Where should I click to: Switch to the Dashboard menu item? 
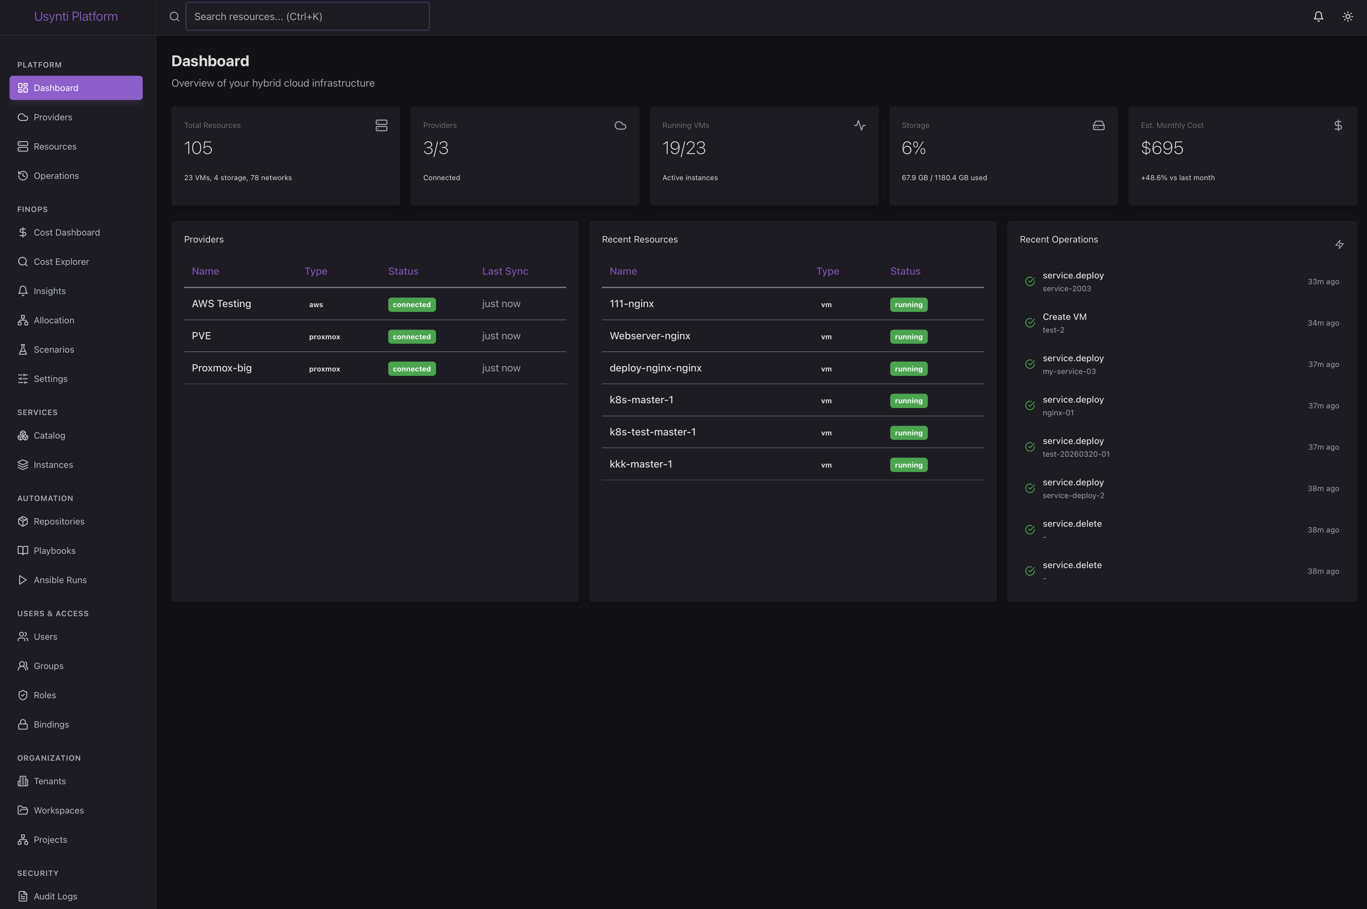[56, 88]
